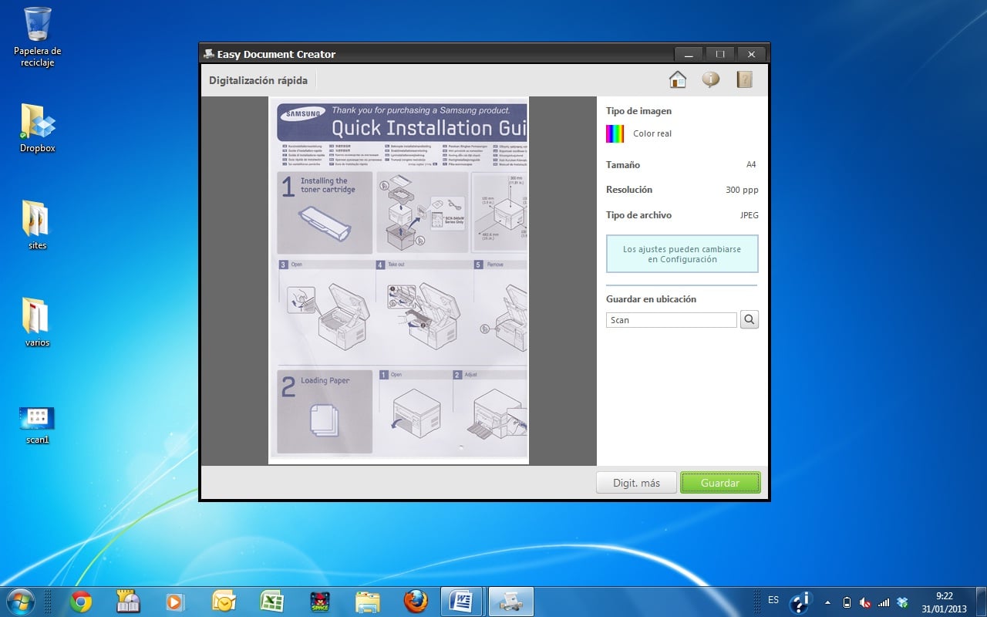Click Digit. más to scan more pages
Image resolution: width=987 pixels, height=617 pixels.
(x=636, y=482)
